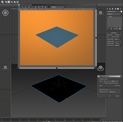Pause rendering in OctaneRender Viewport
Screen dimensions: 123x122
[29, 7]
